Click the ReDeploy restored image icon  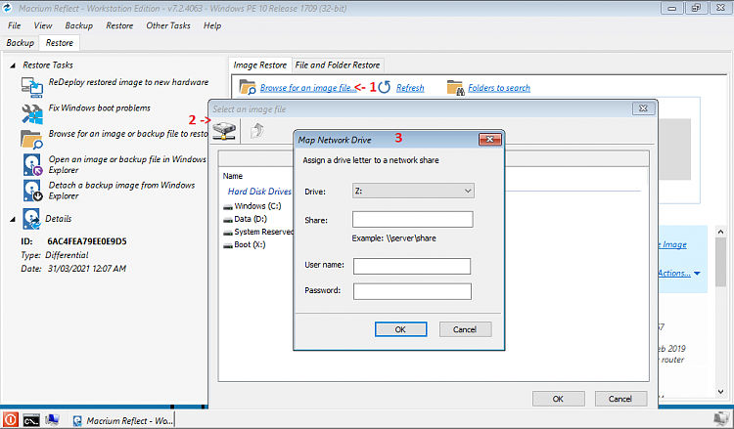point(32,87)
